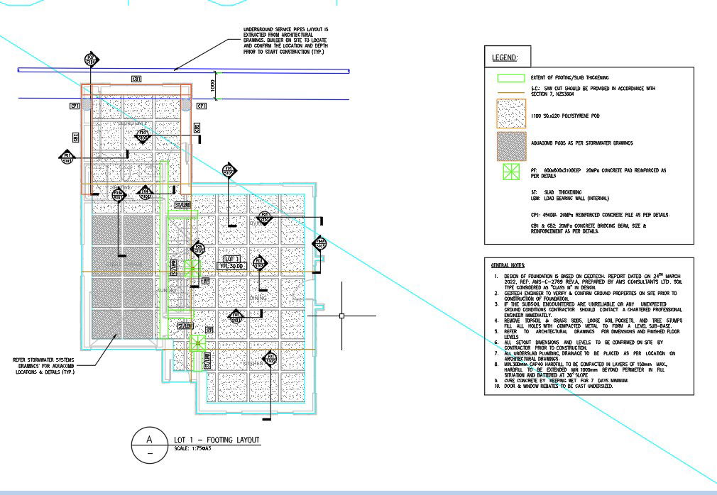Click the section marker above the CB1 beam
Viewport: 717px width, 495px height.
[91, 58]
